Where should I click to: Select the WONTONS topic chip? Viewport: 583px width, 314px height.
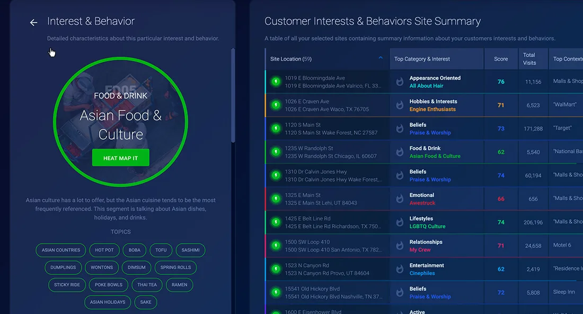(x=102, y=267)
